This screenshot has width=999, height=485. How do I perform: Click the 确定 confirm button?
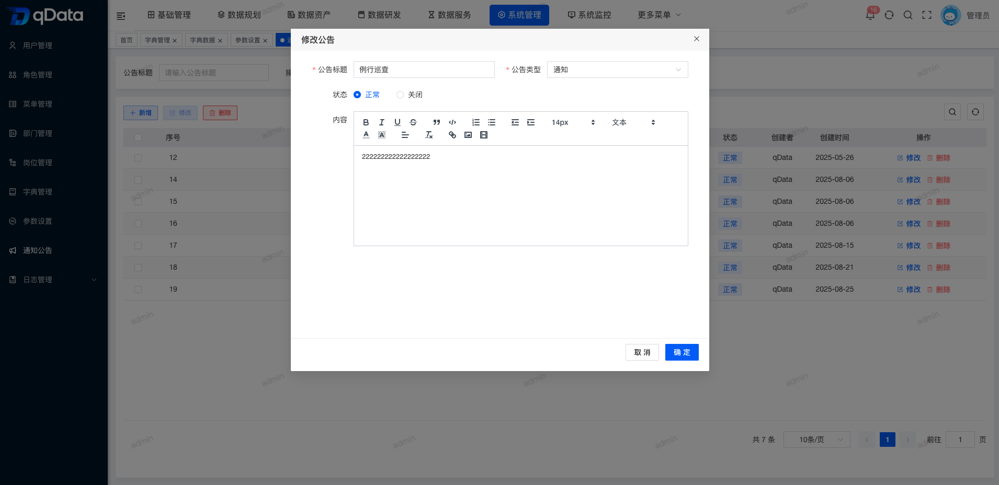click(x=682, y=352)
